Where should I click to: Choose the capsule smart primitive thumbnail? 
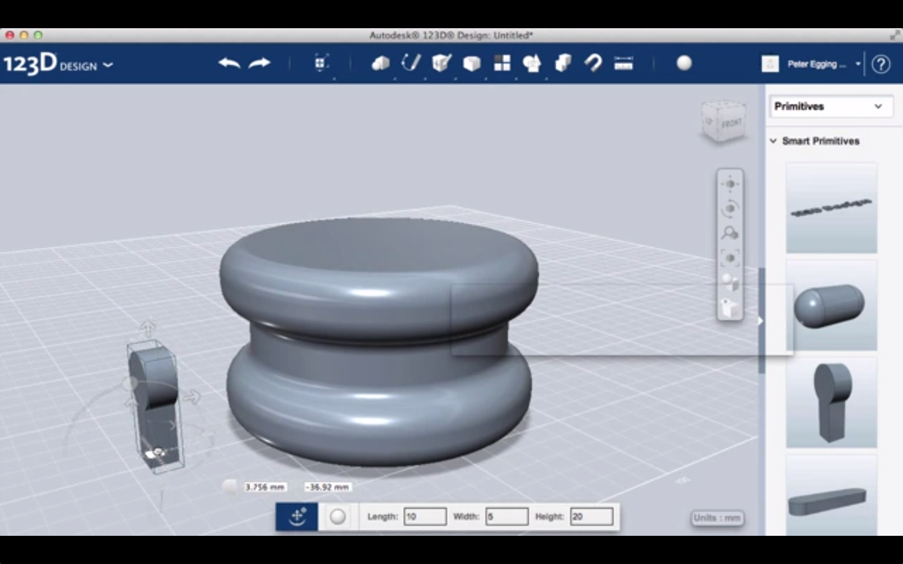pyautogui.click(x=832, y=305)
